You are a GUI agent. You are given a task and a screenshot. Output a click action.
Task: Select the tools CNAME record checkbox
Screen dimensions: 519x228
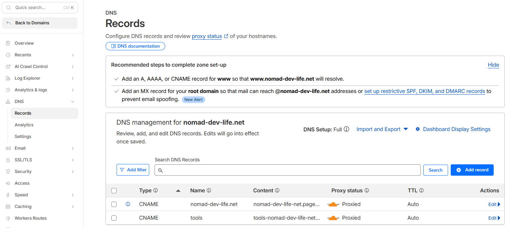(114, 218)
